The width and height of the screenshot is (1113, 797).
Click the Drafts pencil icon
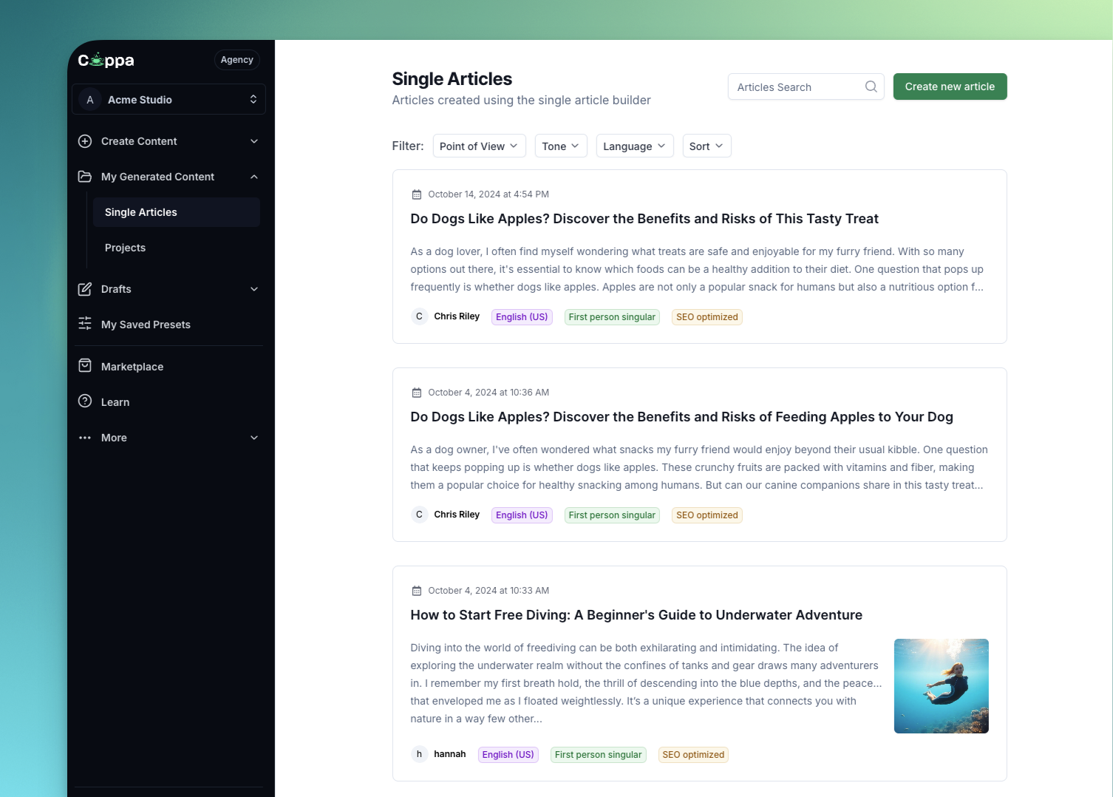(85, 289)
